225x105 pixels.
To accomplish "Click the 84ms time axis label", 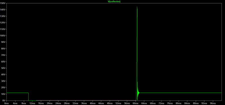I will (187, 103).
